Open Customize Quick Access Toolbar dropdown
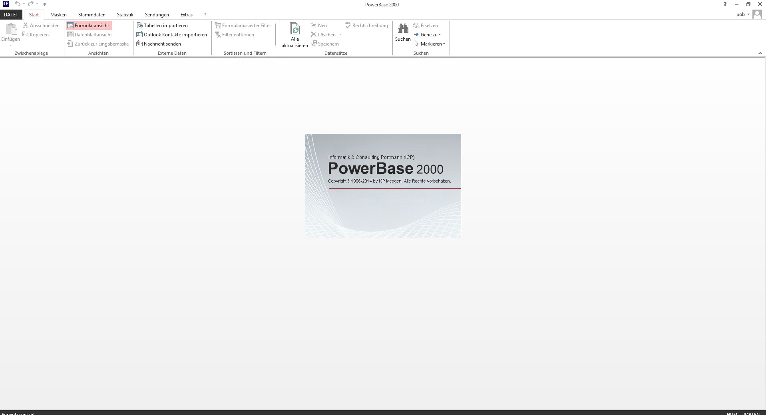The width and height of the screenshot is (766, 415). coord(44,4)
